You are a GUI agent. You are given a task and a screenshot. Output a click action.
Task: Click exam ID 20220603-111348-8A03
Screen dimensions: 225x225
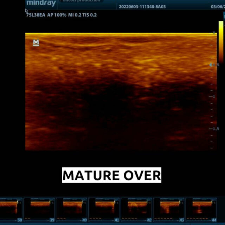click(x=142, y=7)
